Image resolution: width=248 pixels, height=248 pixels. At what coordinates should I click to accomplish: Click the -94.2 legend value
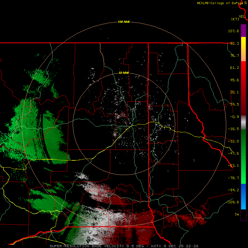coord(233,190)
